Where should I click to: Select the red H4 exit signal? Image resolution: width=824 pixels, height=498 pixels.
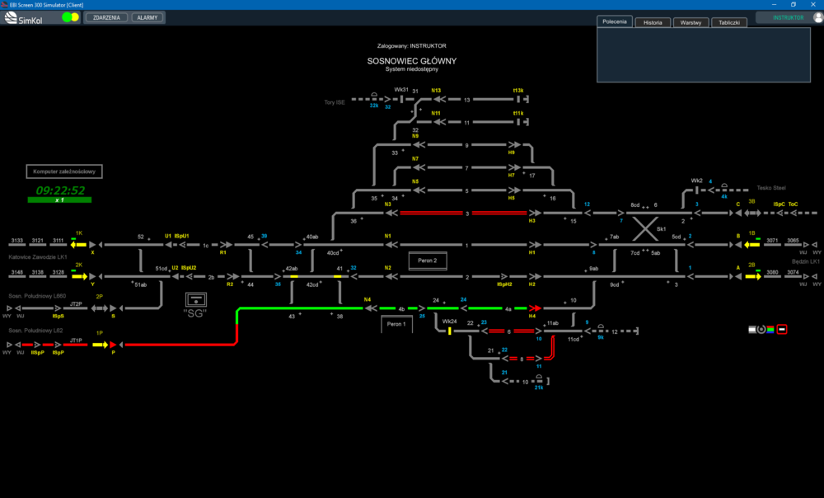[x=535, y=308]
